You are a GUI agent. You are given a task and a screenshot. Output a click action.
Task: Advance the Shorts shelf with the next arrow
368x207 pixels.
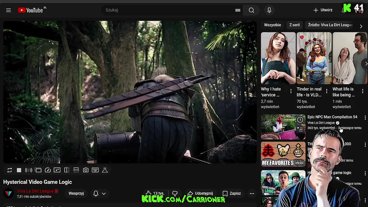point(366,64)
